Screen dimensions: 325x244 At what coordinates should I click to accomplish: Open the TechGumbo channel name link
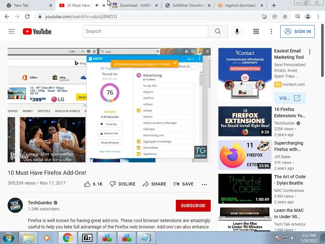click(x=40, y=203)
